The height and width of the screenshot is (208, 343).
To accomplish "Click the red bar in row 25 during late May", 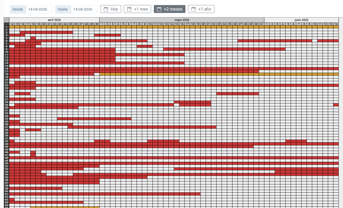I will point(238,94).
